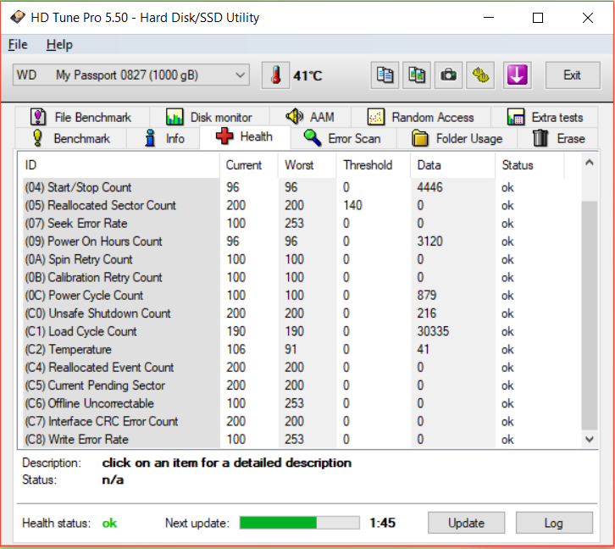Click the Update button

coord(466,523)
